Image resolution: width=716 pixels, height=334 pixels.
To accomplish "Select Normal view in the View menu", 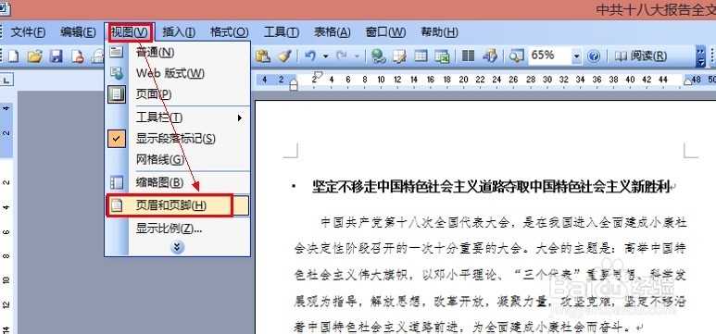I will [178, 52].
